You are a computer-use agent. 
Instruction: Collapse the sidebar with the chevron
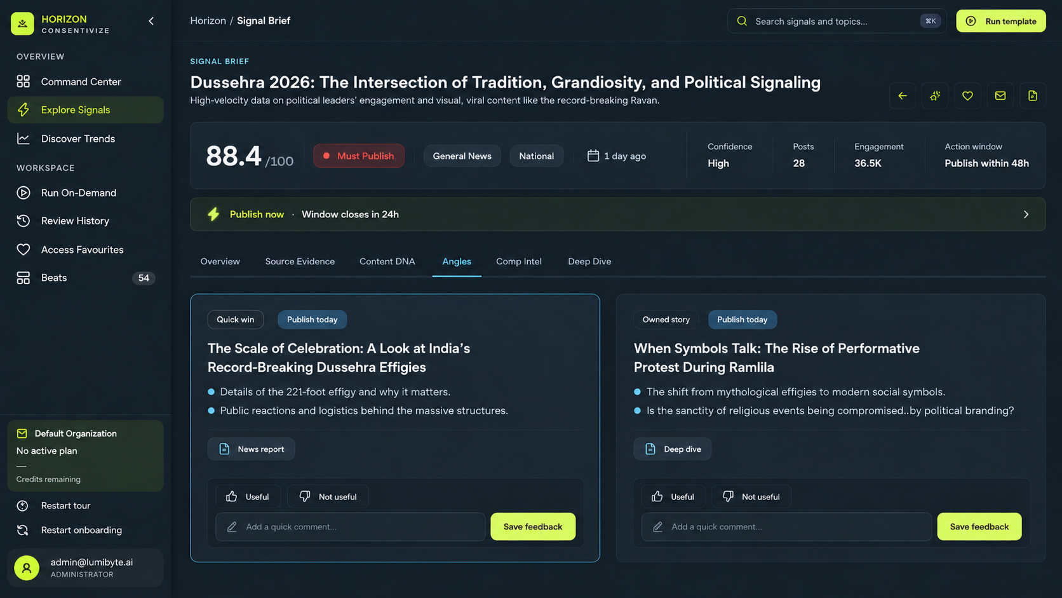151,21
